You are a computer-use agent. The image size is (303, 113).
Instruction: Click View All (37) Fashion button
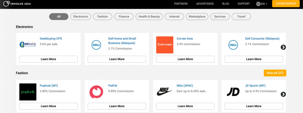click(x=275, y=73)
